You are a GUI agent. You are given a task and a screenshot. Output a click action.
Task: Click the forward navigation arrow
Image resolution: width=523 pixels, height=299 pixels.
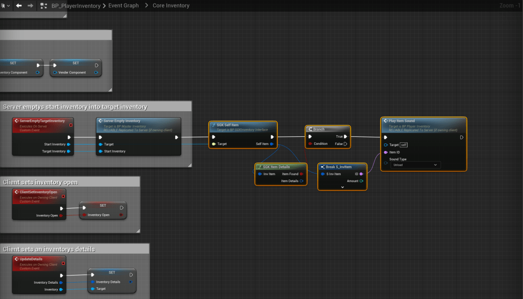point(30,6)
